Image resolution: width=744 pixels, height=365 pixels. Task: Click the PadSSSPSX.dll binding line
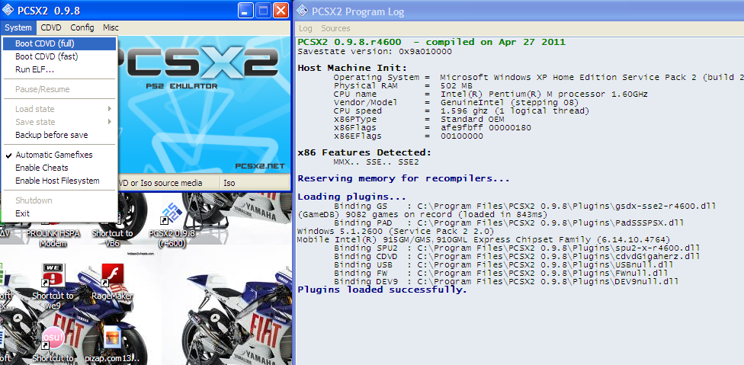508,223
